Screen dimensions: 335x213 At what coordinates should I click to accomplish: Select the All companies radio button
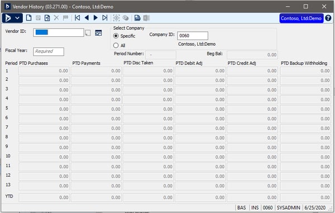(116, 45)
